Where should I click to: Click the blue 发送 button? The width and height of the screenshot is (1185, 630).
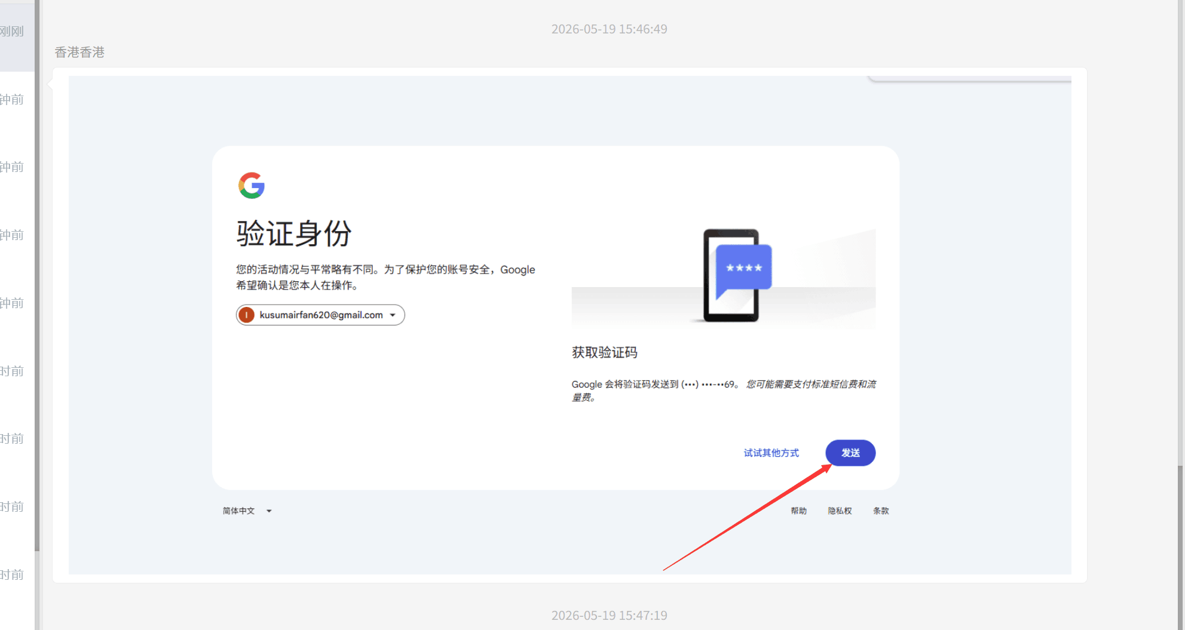850,453
